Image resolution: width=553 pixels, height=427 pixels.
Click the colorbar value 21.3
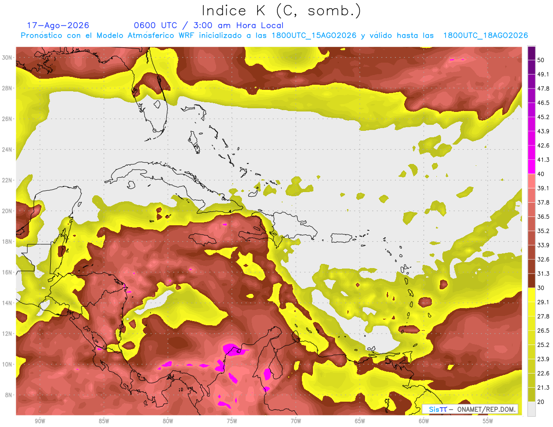click(543, 387)
